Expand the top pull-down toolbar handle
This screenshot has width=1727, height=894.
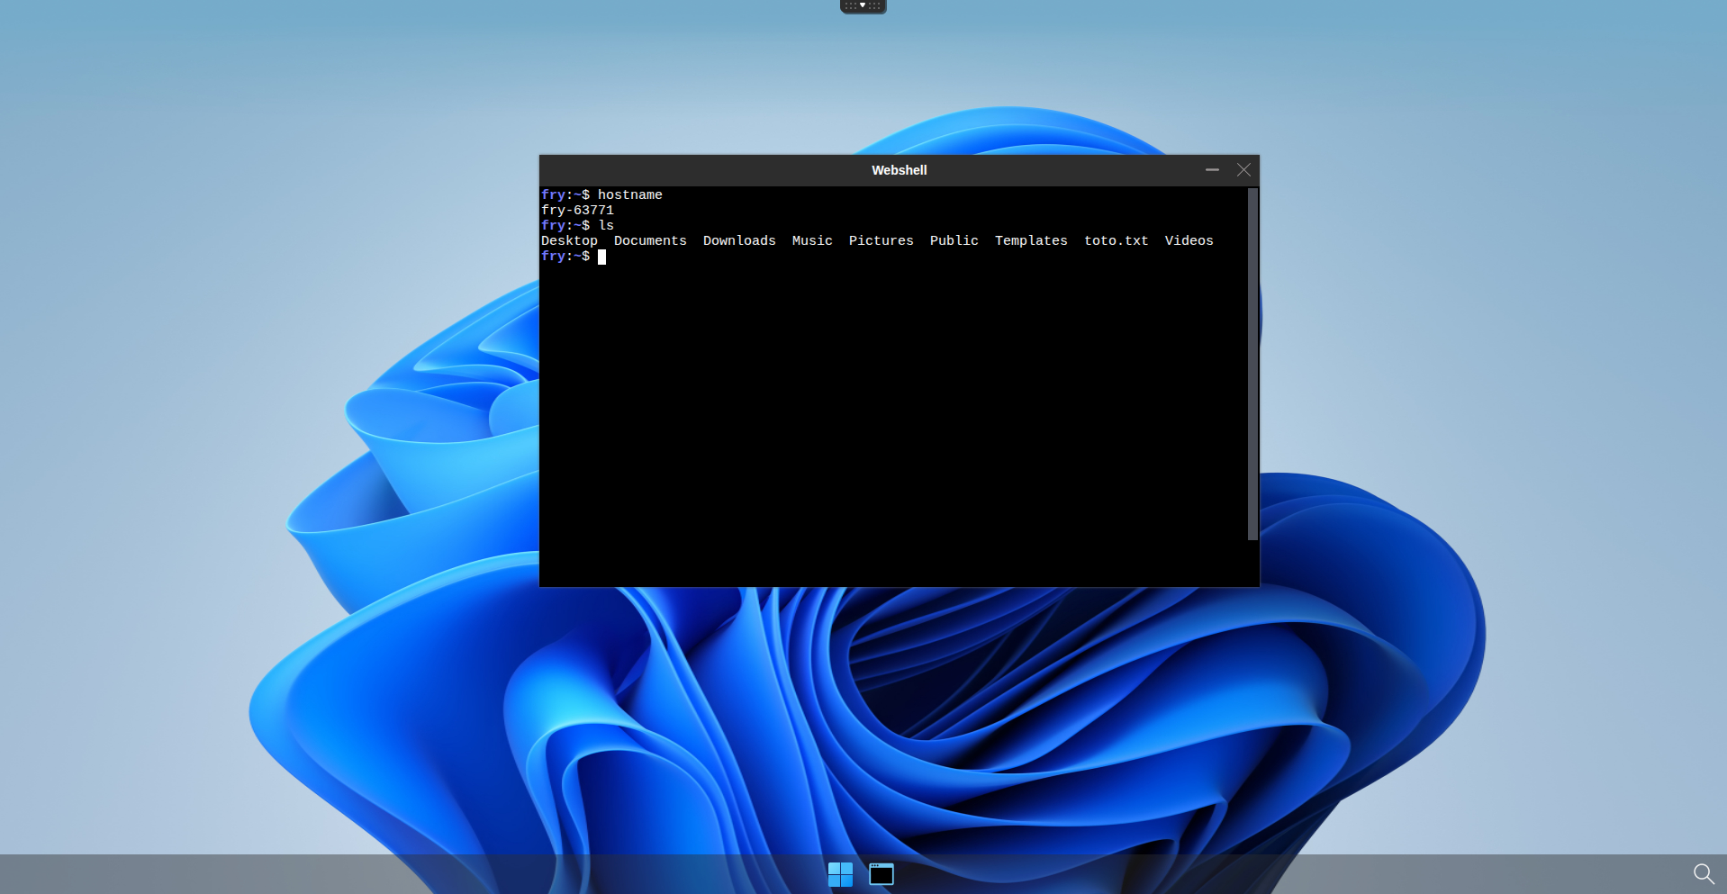point(863,6)
